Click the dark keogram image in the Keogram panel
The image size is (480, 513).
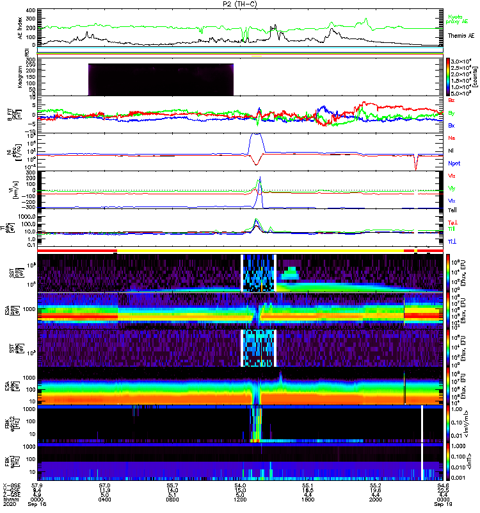[x=161, y=80]
